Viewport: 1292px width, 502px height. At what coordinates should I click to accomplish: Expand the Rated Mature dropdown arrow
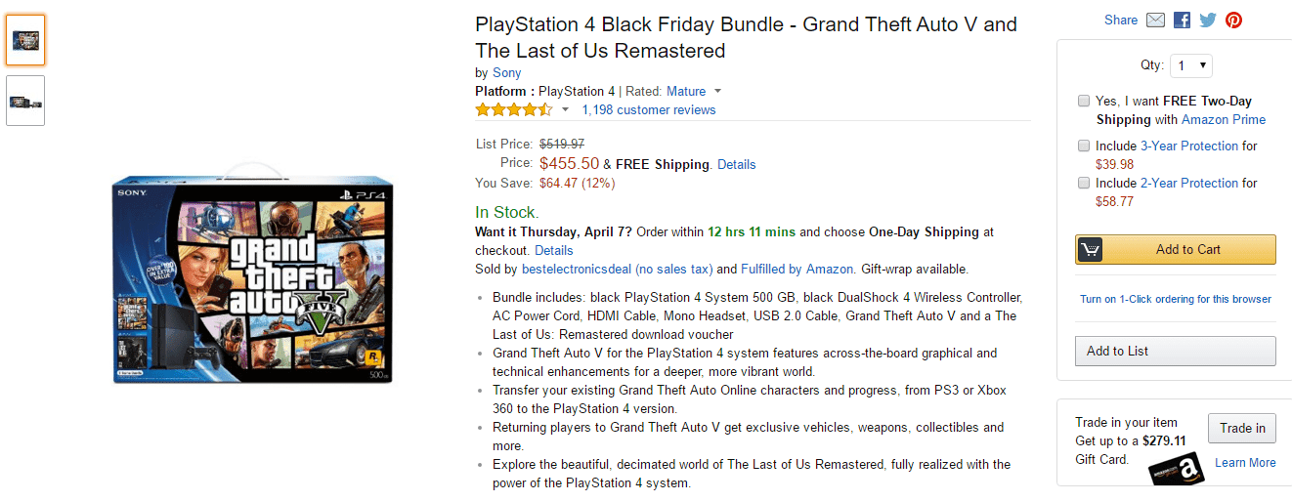[x=718, y=92]
